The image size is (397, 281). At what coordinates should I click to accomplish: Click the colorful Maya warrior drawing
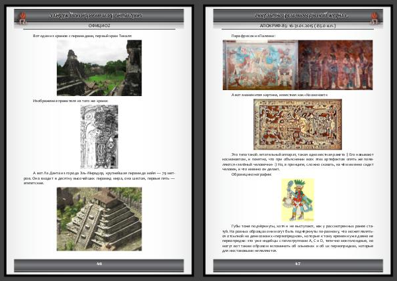tap(297, 199)
